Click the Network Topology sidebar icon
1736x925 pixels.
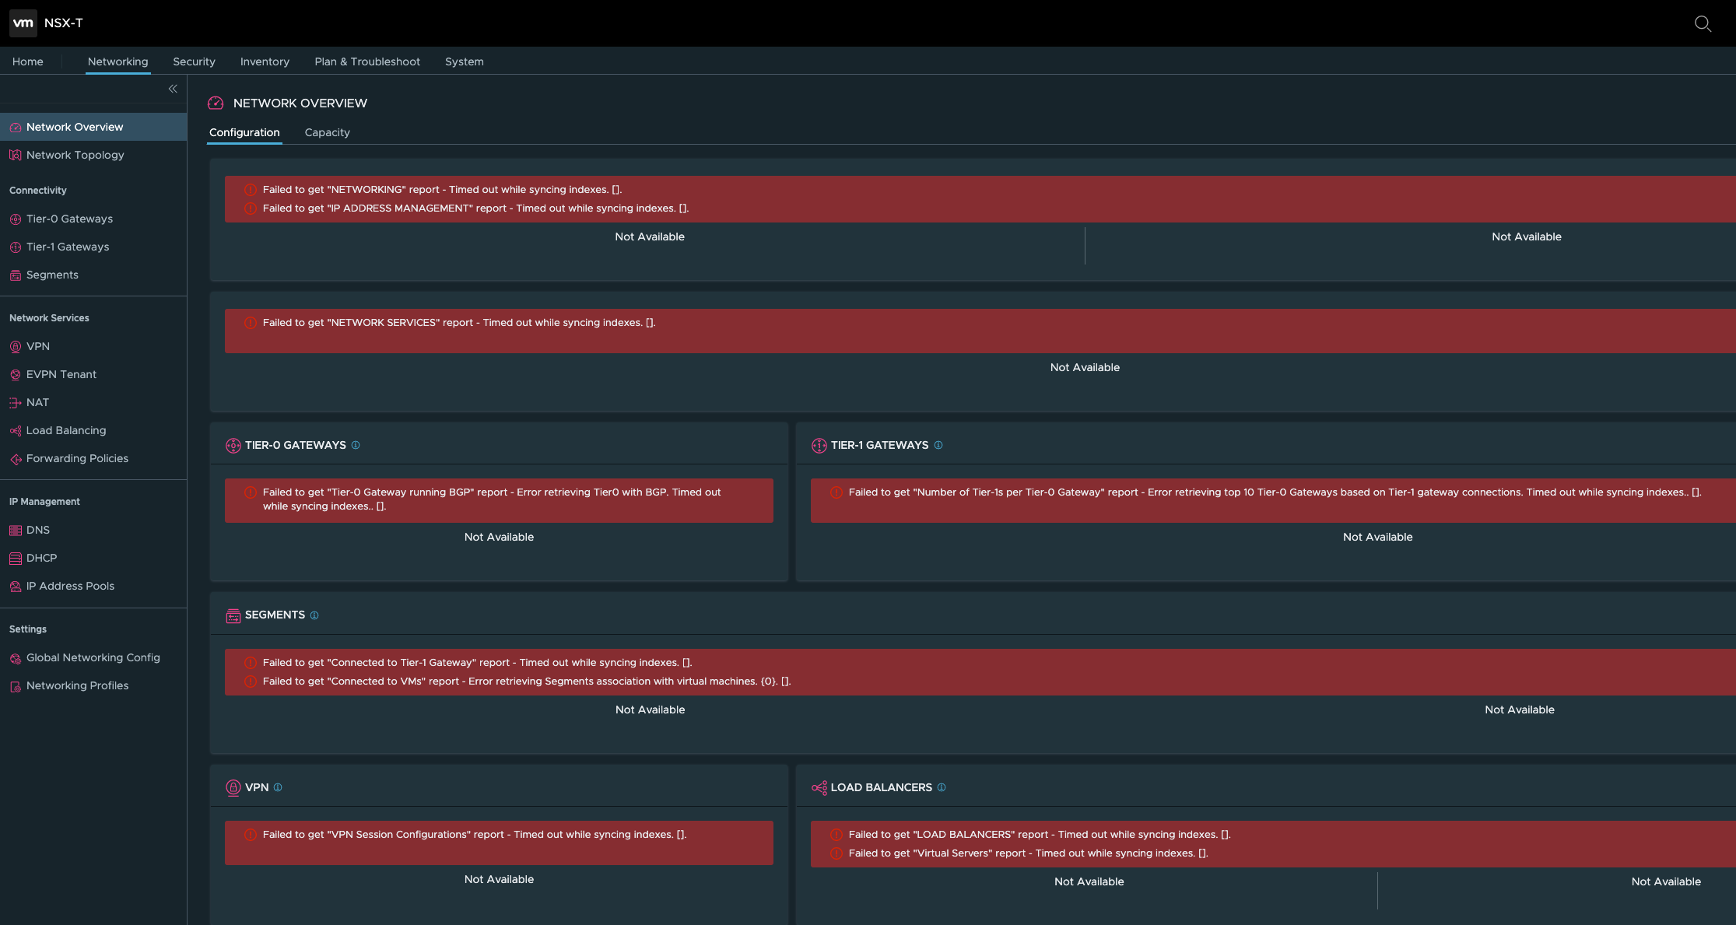tap(16, 156)
